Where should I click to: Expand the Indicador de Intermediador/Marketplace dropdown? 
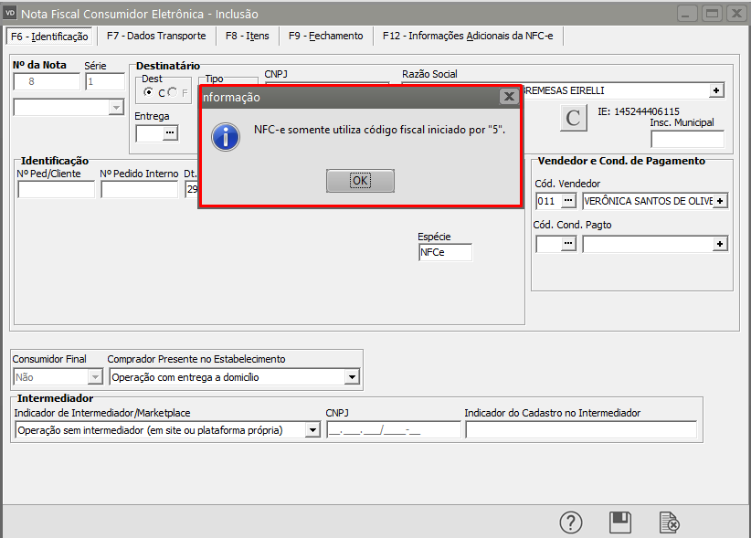[312, 430]
